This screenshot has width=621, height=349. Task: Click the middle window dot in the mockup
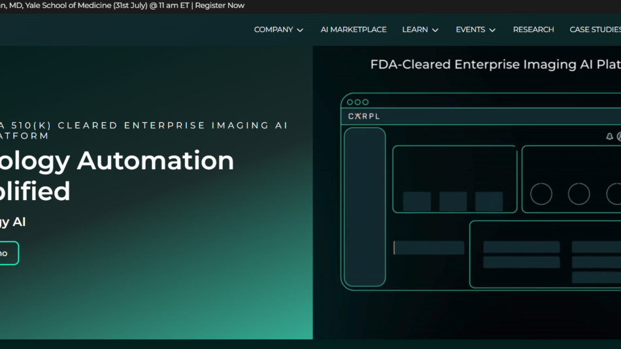[358, 102]
